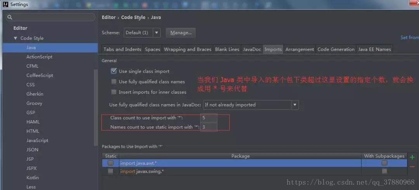Click the class count import field
419x190 pixels.
(208, 118)
